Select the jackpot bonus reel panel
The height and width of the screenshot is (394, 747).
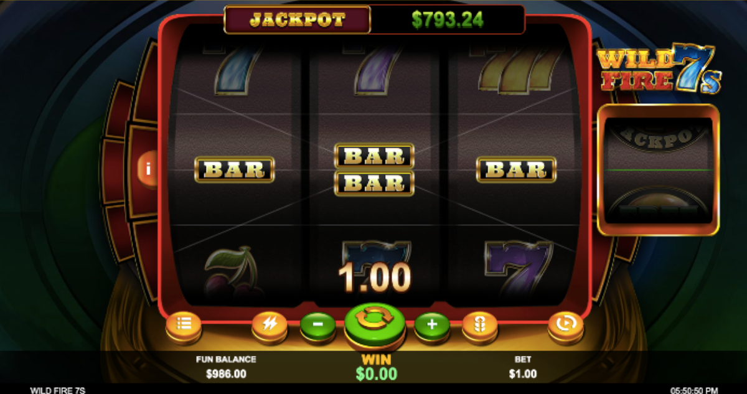pyautogui.click(x=659, y=170)
